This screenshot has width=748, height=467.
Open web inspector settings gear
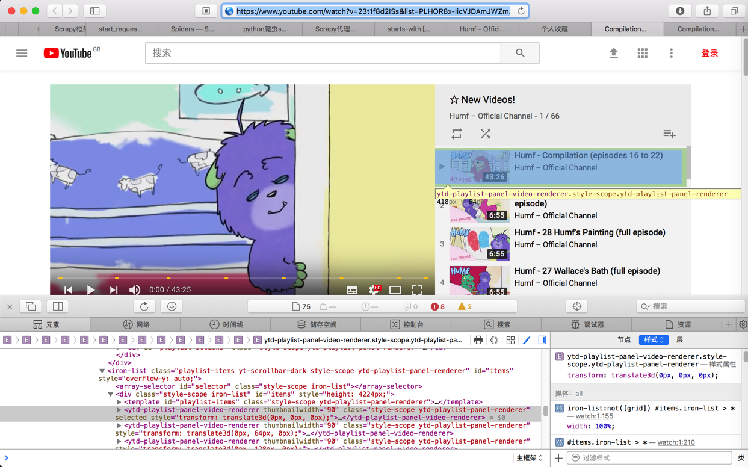(x=743, y=324)
